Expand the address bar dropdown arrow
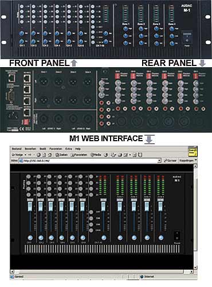212x287 pixels. pos(159,161)
